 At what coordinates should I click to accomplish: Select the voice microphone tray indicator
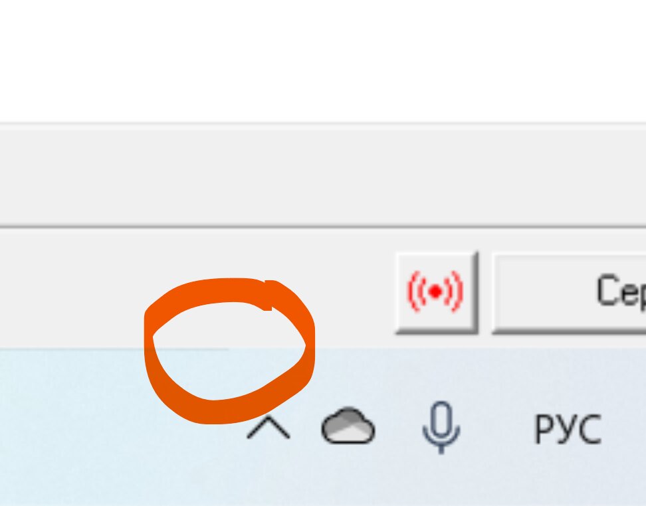click(x=441, y=428)
